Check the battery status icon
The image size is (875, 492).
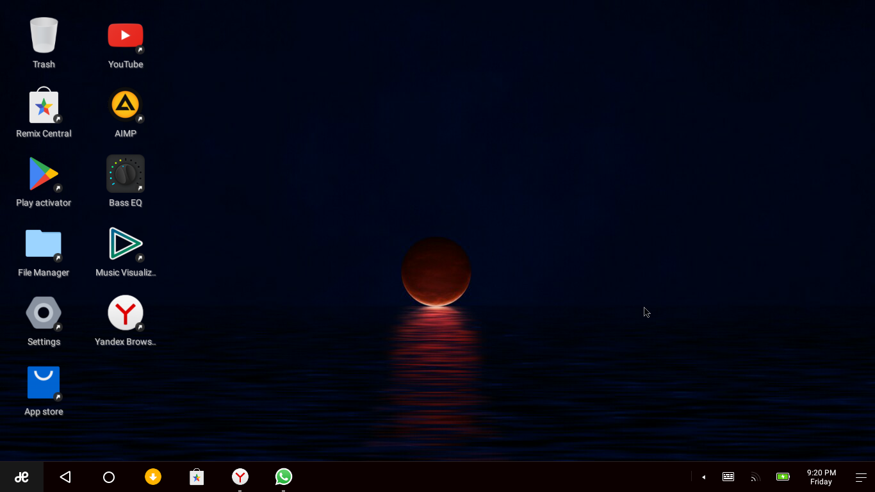[783, 477]
